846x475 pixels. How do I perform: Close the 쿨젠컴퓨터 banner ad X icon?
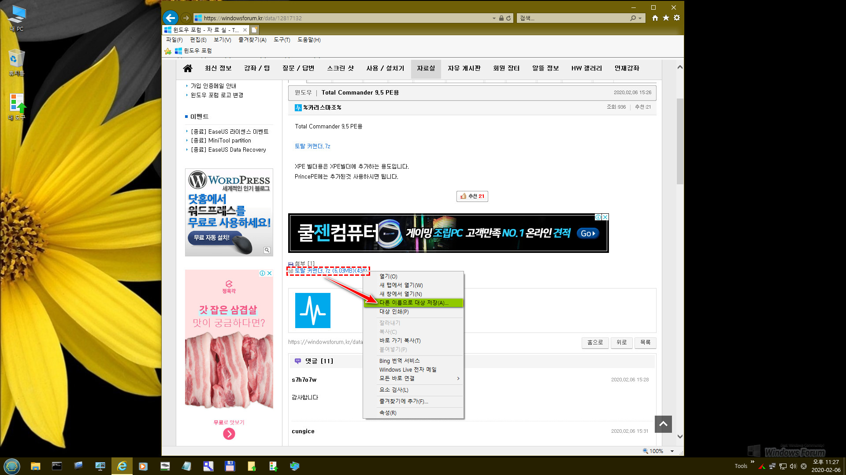point(605,217)
